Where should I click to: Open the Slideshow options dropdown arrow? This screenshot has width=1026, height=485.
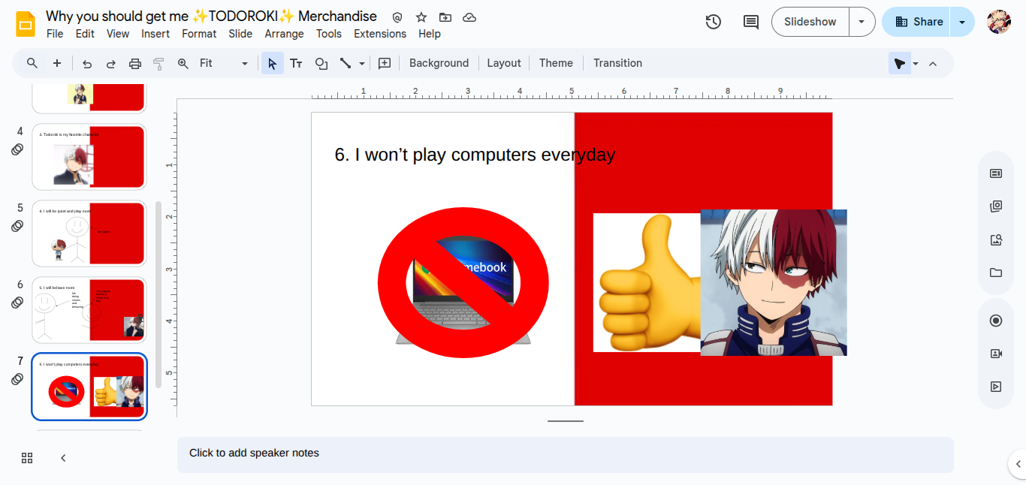pyautogui.click(x=862, y=22)
